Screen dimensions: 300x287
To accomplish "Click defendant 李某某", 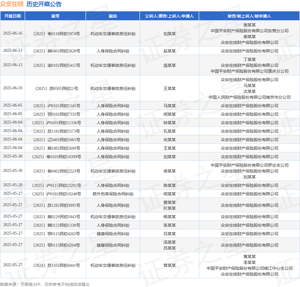I will pyautogui.click(x=250, y=262).
